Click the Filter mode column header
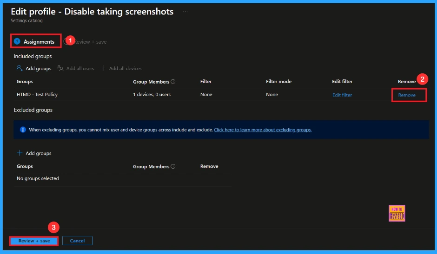The image size is (437, 254). click(278, 81)
